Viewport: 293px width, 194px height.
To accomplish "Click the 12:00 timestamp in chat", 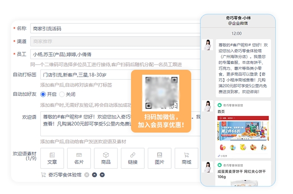I will [x=236, y=34].
